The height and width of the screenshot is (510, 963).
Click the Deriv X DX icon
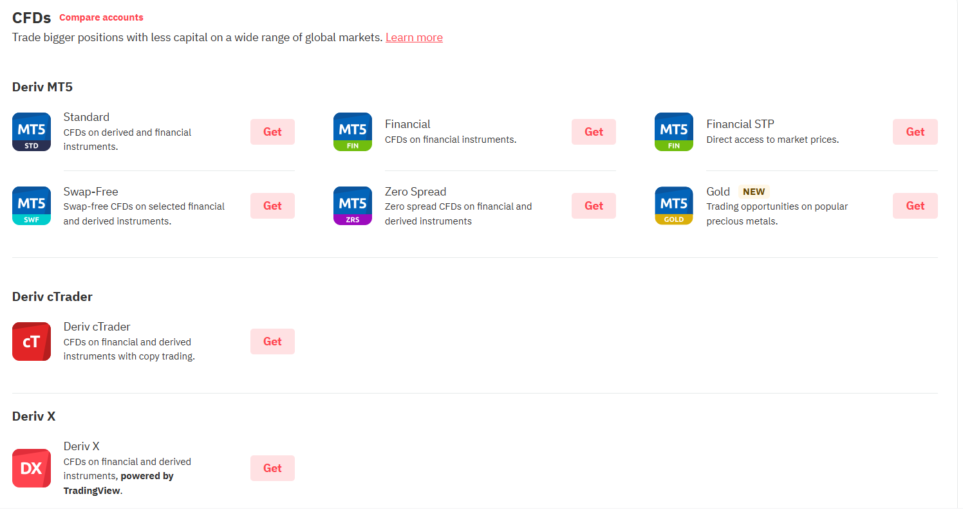32,468
